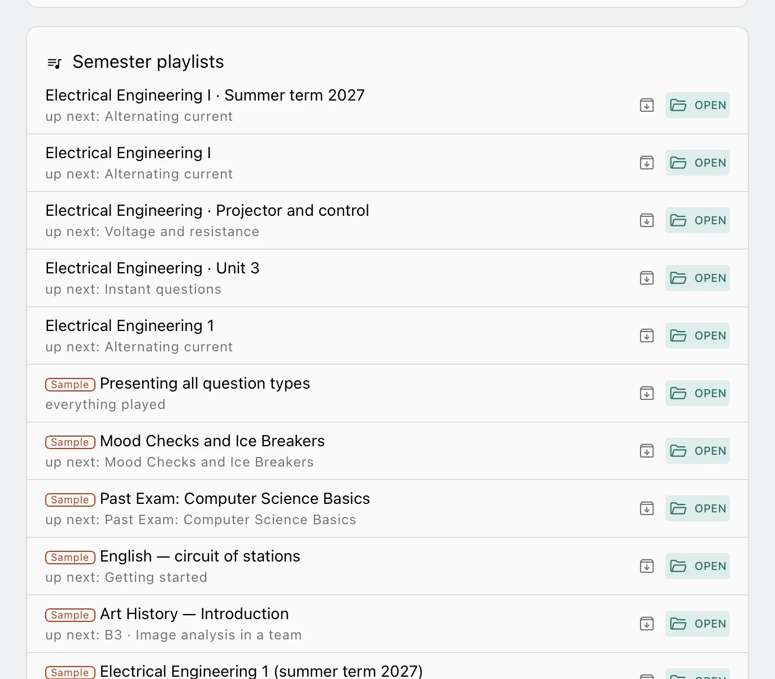The image size is (775, 679).
Task: Open the 'English — circuit of stations' sample
Action: pyautogui.click(x=698, y=566)
